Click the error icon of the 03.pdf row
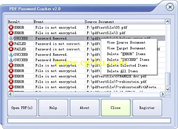 pyautogui.click(x=11, y=27)
